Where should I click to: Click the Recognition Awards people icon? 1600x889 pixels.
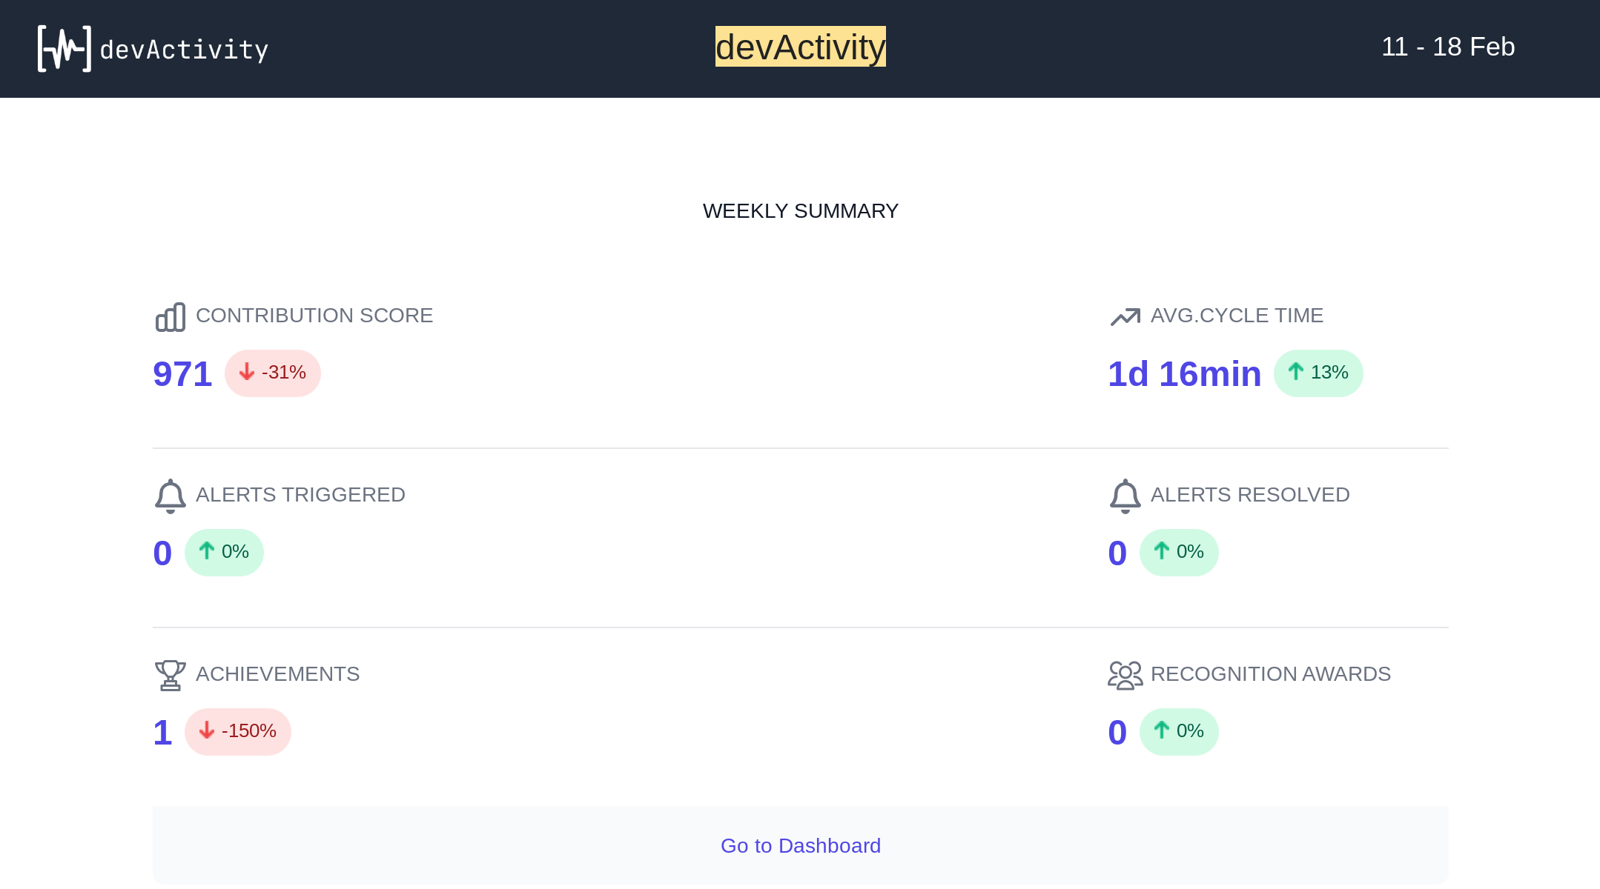[x=1124, y=675]
